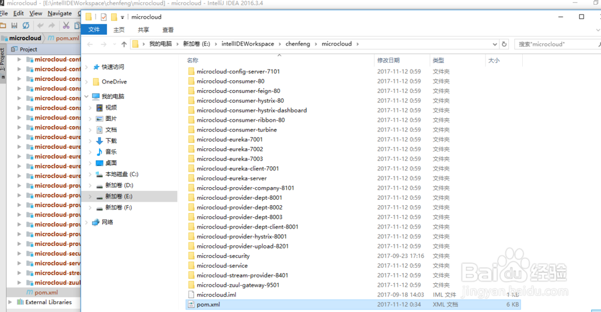Open the 共享 ribbon tab
This screenshot has width=601, height=312.
click(x=144, y=29)
